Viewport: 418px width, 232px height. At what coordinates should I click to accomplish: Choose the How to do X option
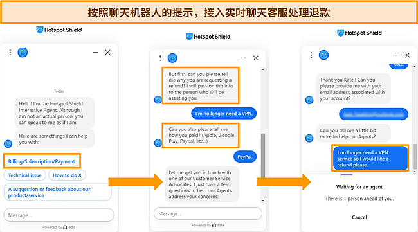coord(67,175)
